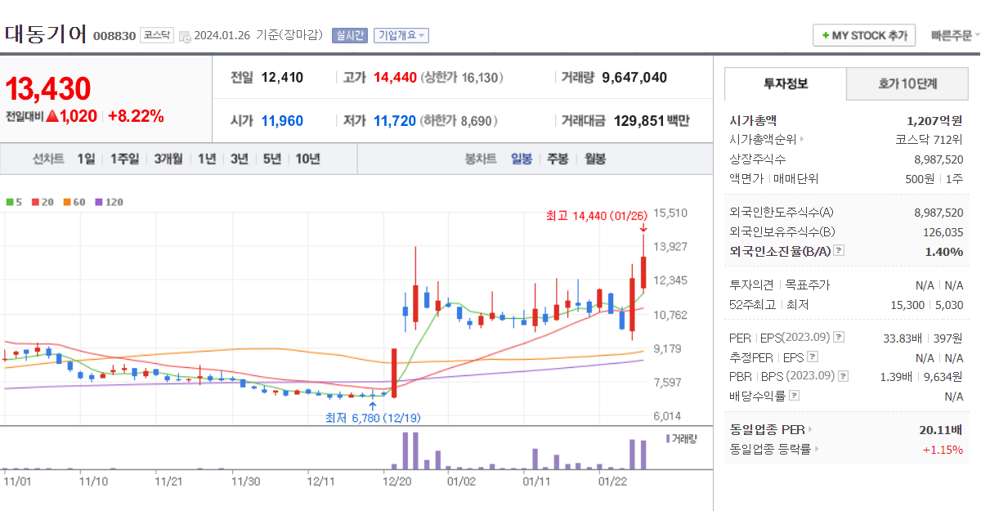Switch to the 호가10단계 tab
The image size is (981, 511).
click(x=907, y=83)
